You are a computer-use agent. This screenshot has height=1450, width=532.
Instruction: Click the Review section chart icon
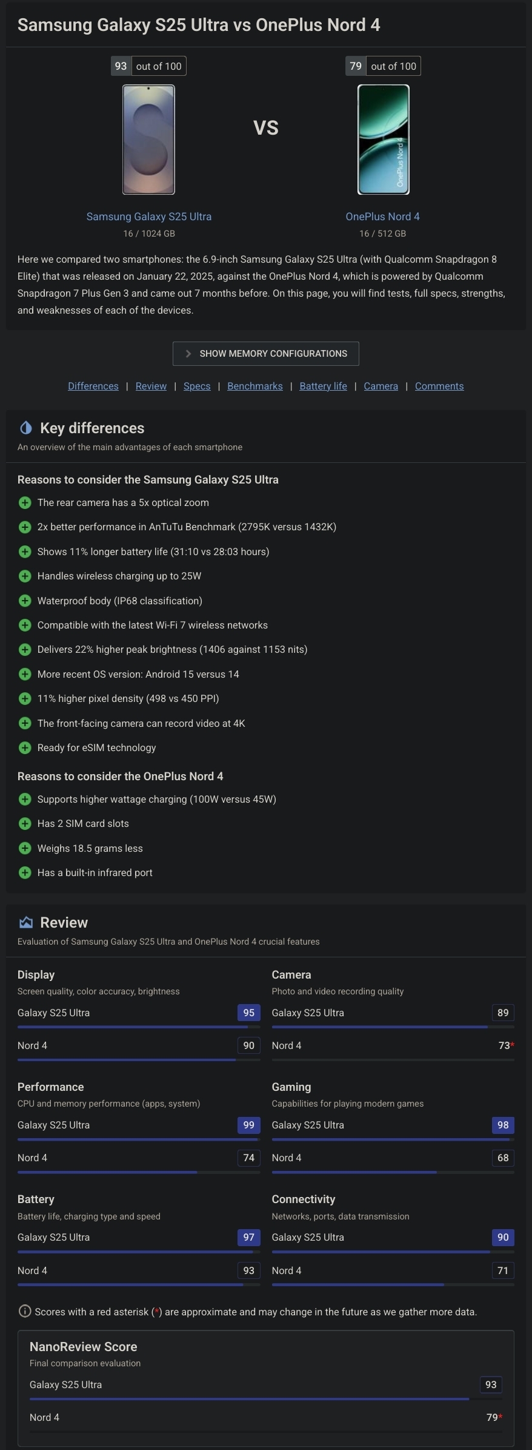(25, 922)
